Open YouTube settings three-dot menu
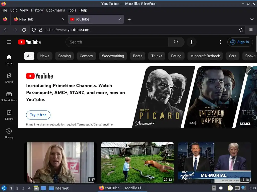 220,42
